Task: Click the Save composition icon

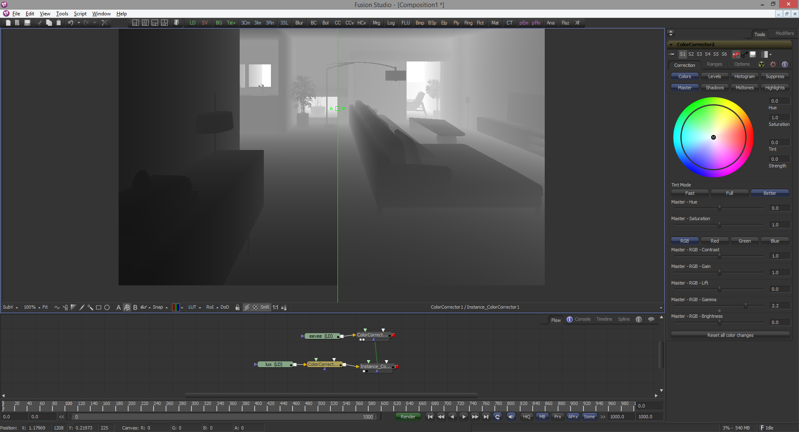Action: pos(27,23)
